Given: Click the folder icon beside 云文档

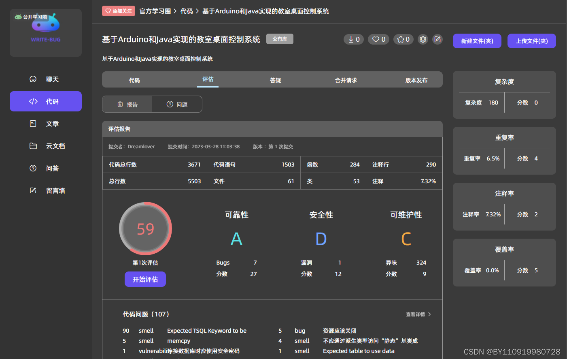Looking at the screenshot, I should 33,146.
